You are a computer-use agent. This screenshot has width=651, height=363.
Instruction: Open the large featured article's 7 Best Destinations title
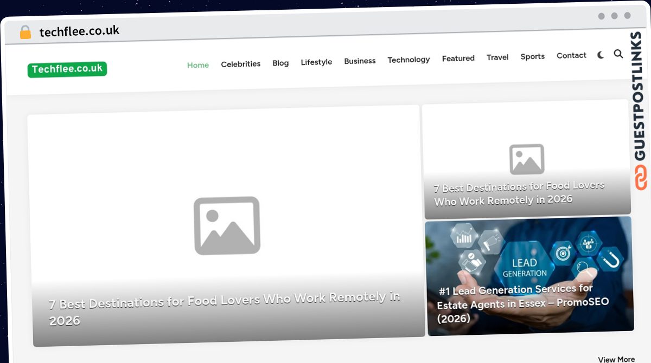click(x=225, y=308)
